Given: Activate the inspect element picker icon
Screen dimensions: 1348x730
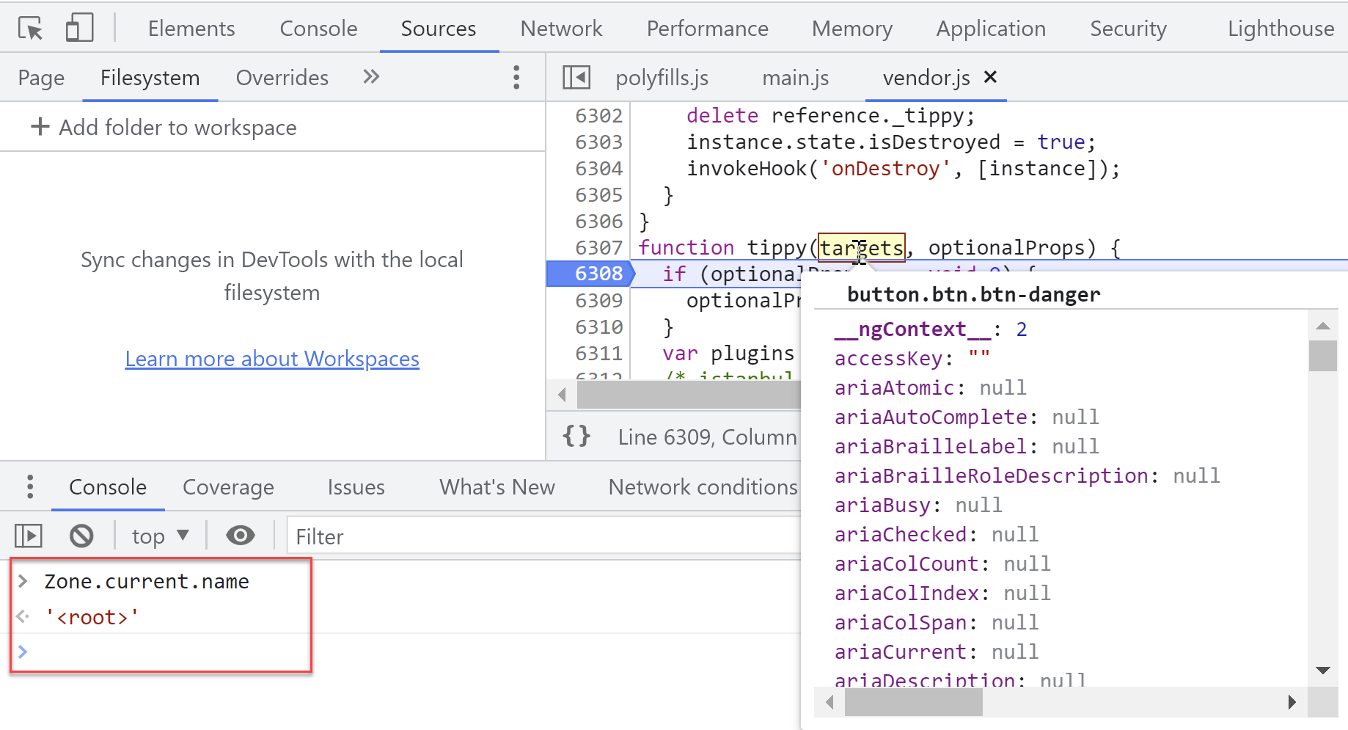Looking at the screenshot, I should pyautogui.click(x=31, y=29).
